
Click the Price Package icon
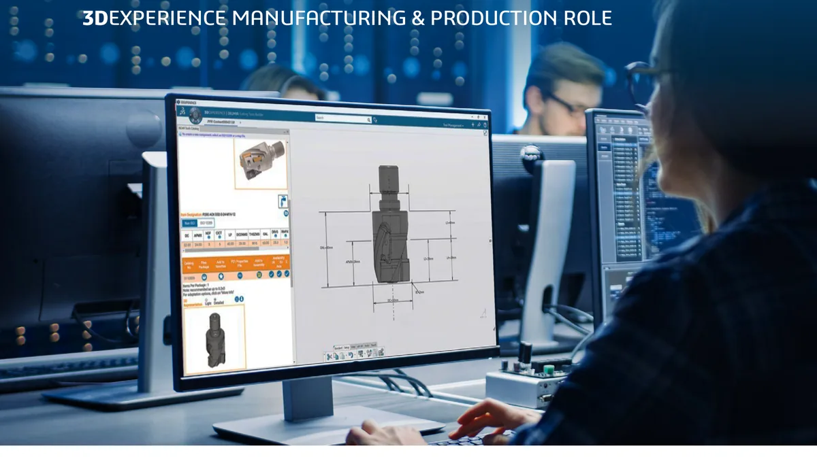point(204,277)
